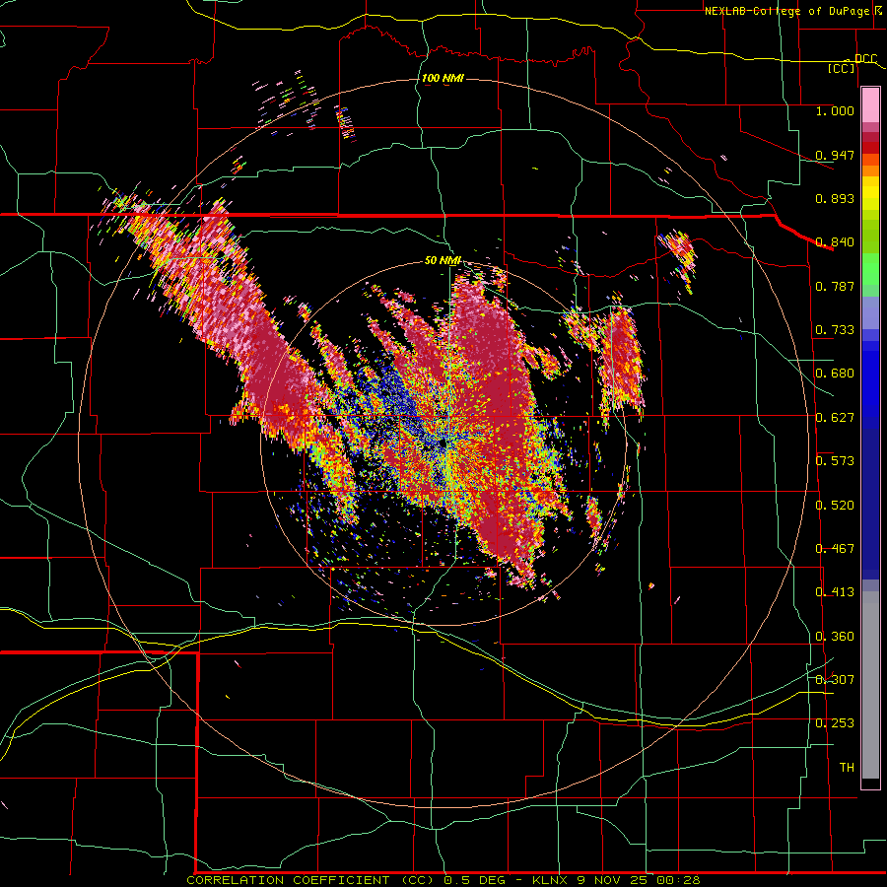Pick the yellow swatch on color bar
The width and height of the screenshot is (887, 887).
click(870, 192)
